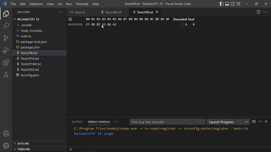The width and height of the screenshot is (271, 152).
Task: Select TestUtf8.txt in explorer
Action: click(x=39, y=53)
